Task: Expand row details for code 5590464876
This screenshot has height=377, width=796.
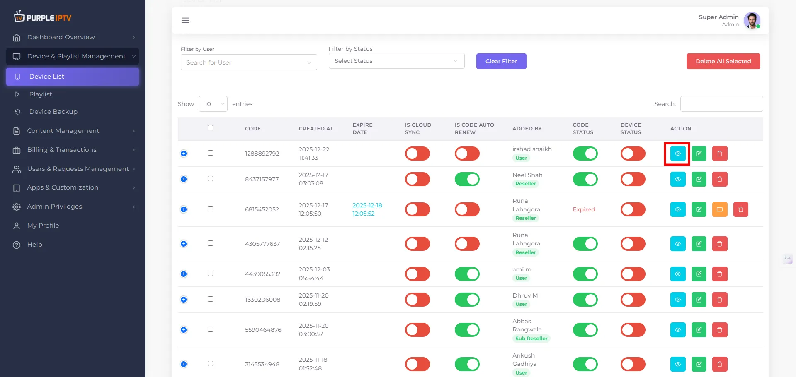Action: pos(184,330)
